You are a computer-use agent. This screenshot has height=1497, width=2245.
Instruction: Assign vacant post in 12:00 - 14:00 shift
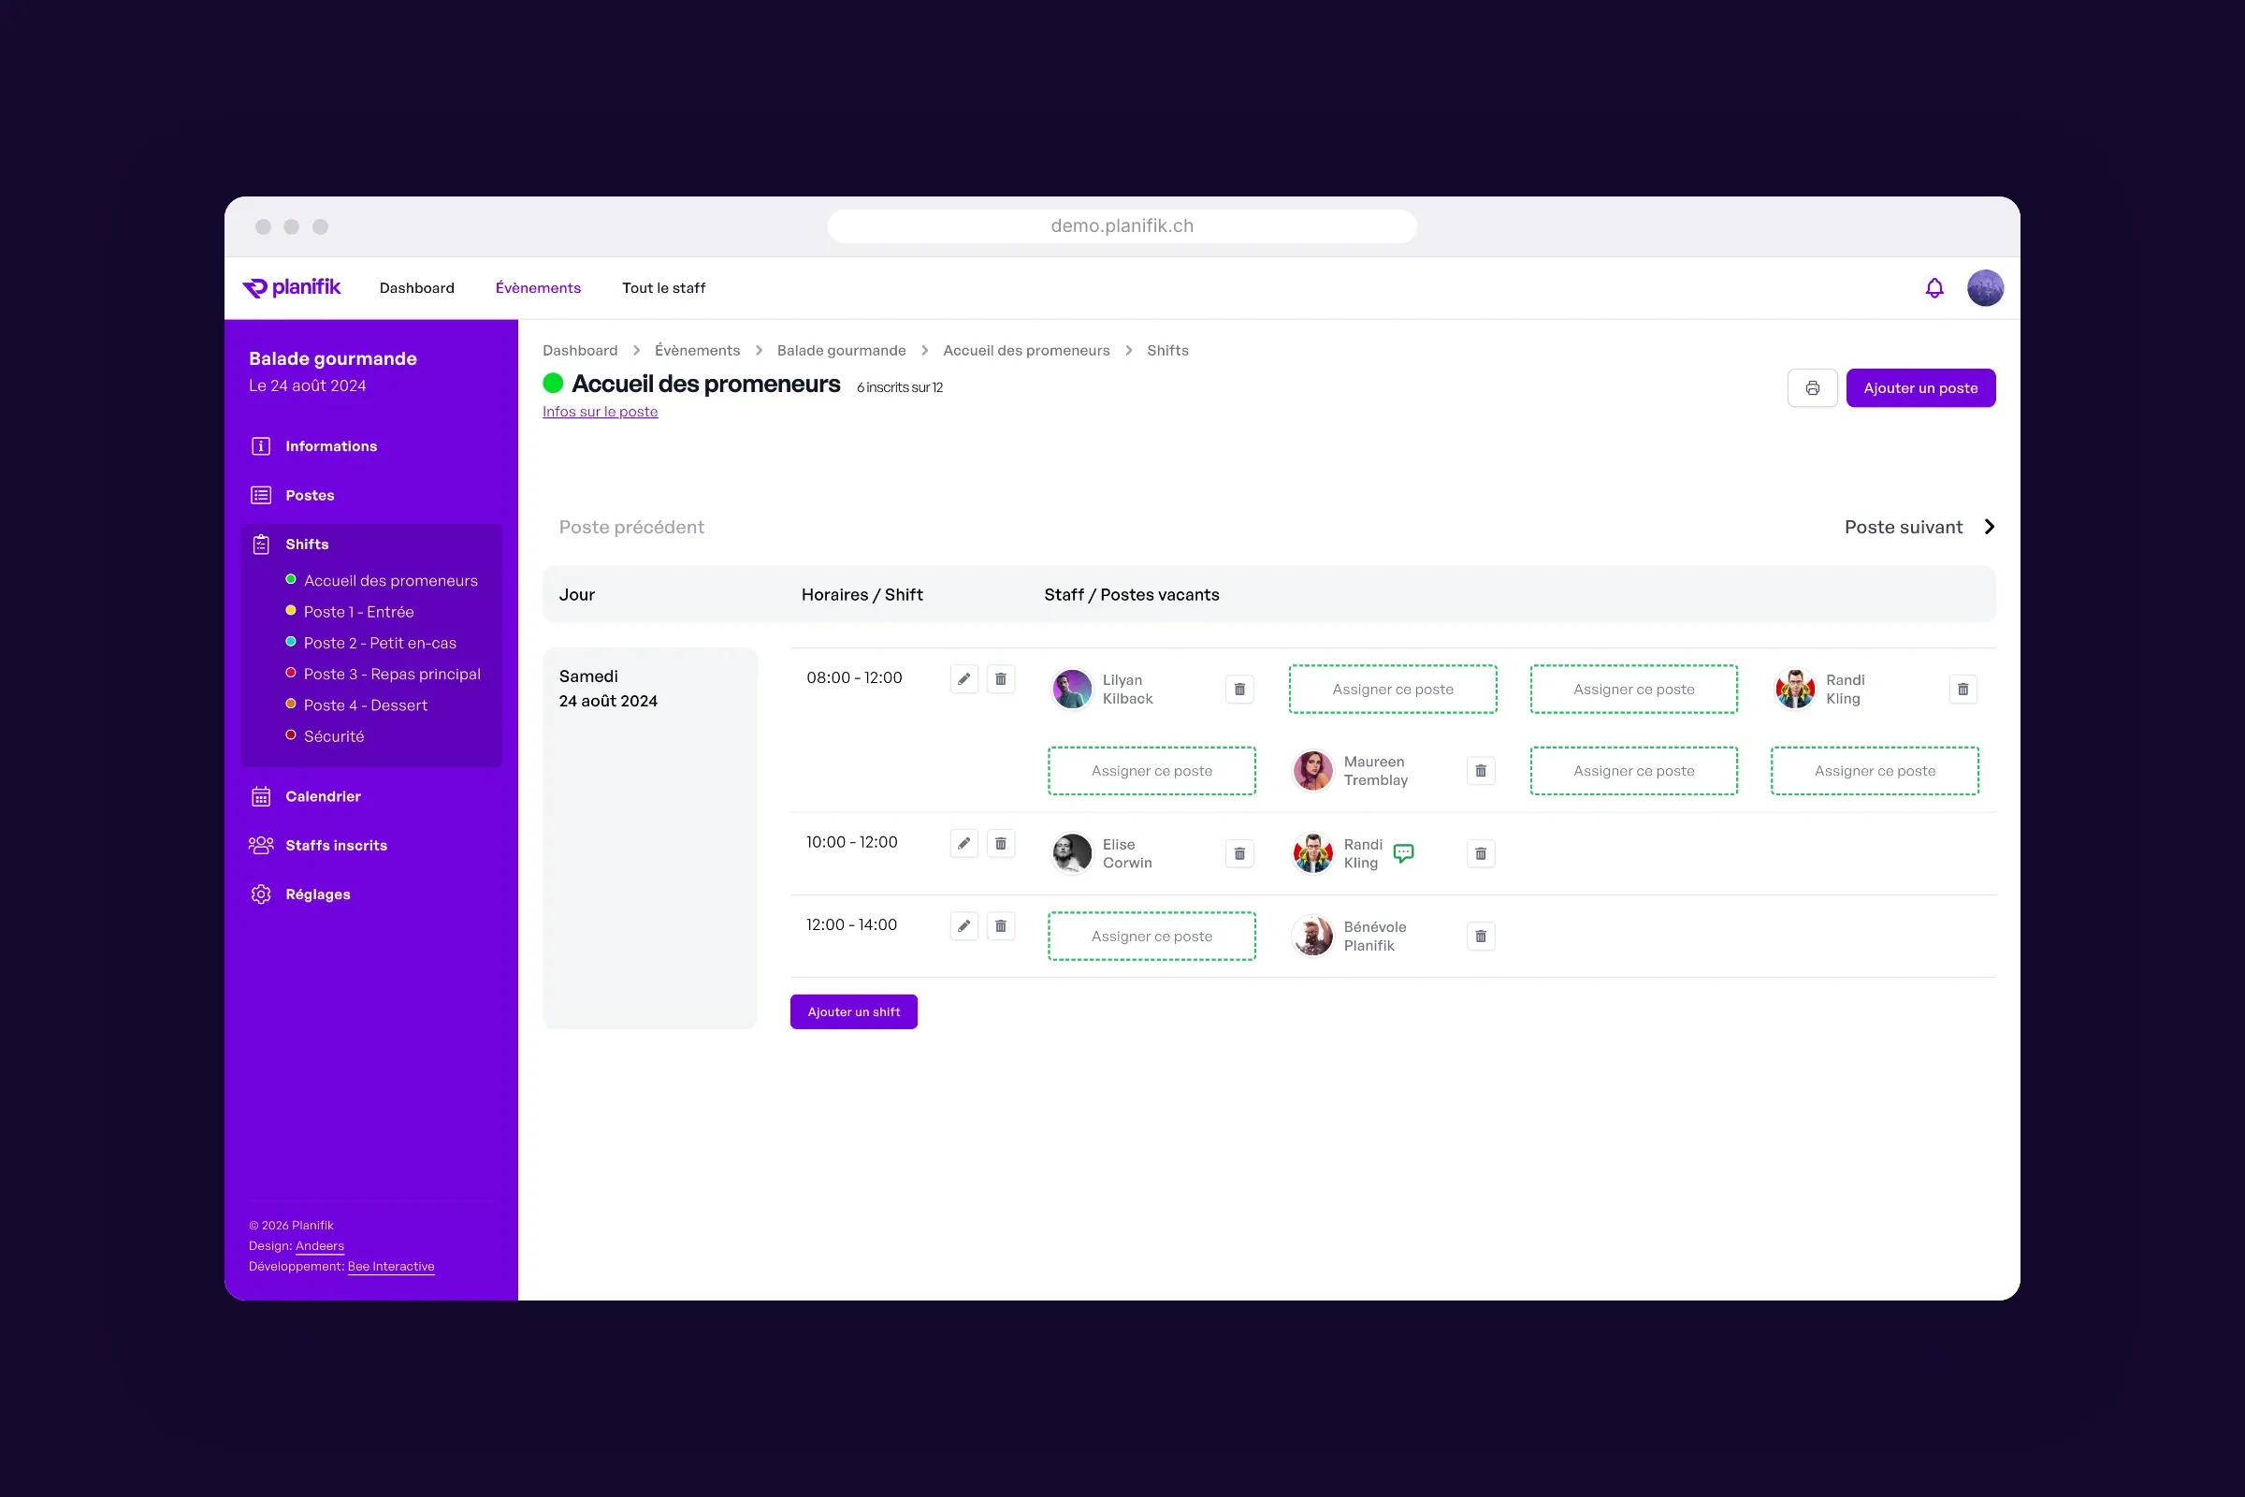[1151, 937]
